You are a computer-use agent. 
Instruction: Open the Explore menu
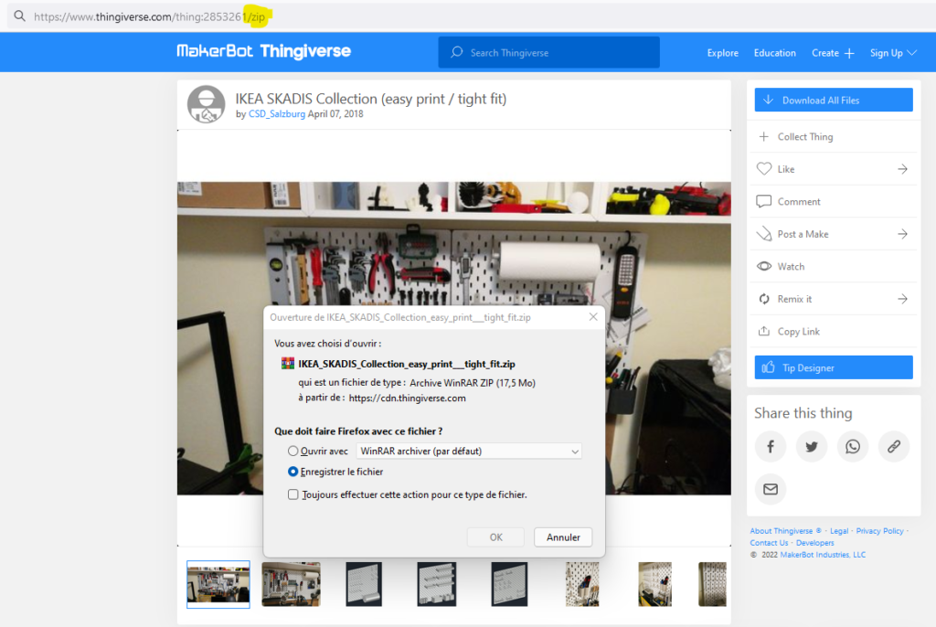coord(722,53)
